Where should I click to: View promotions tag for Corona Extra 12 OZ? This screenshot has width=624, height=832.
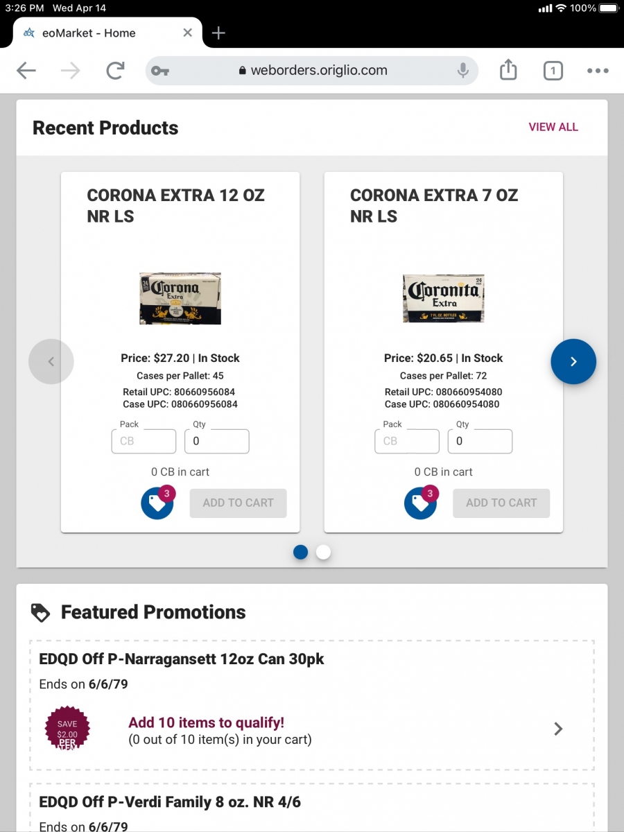tap(157, 503)
